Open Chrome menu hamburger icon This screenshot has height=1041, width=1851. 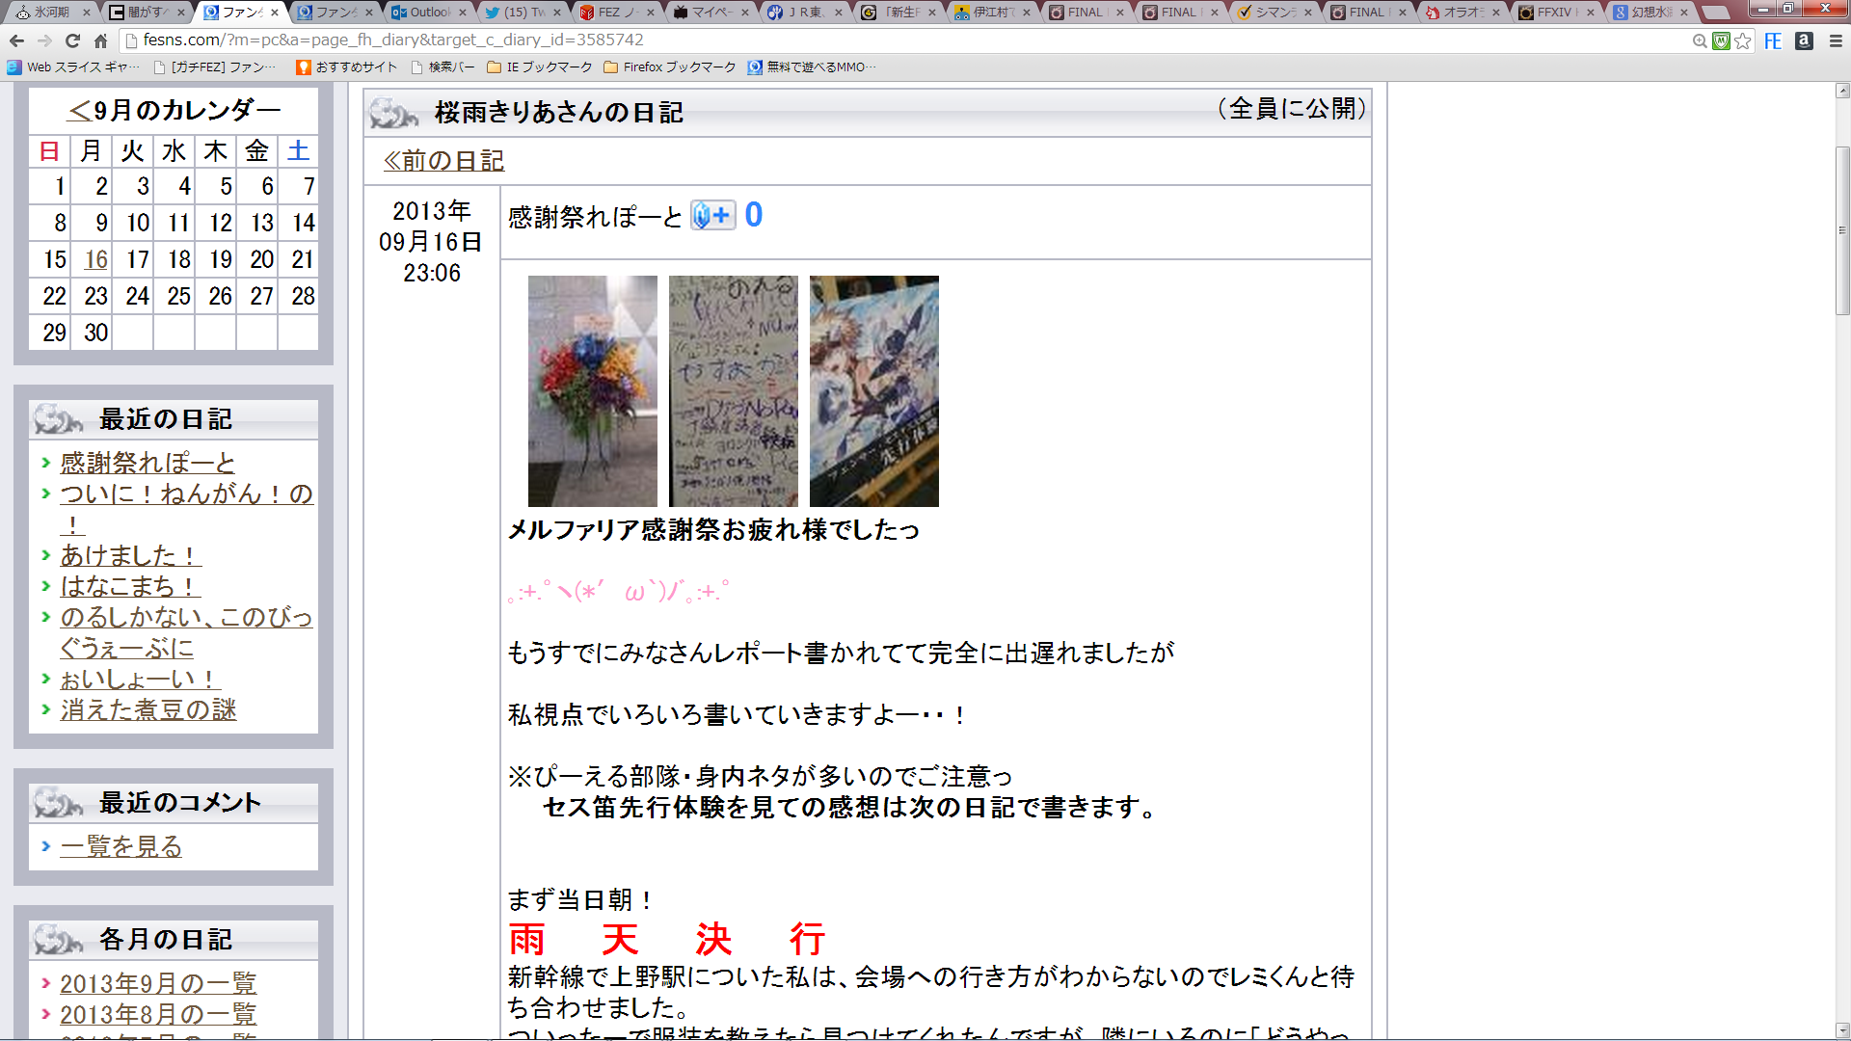pos(1836,40)
